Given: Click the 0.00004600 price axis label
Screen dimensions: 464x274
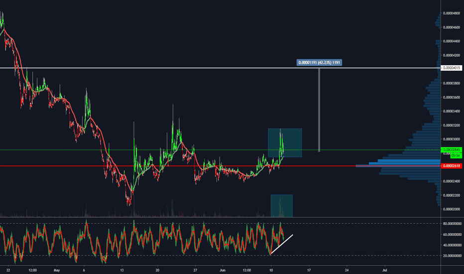Looking at the screenshot, I should (452, 27).
